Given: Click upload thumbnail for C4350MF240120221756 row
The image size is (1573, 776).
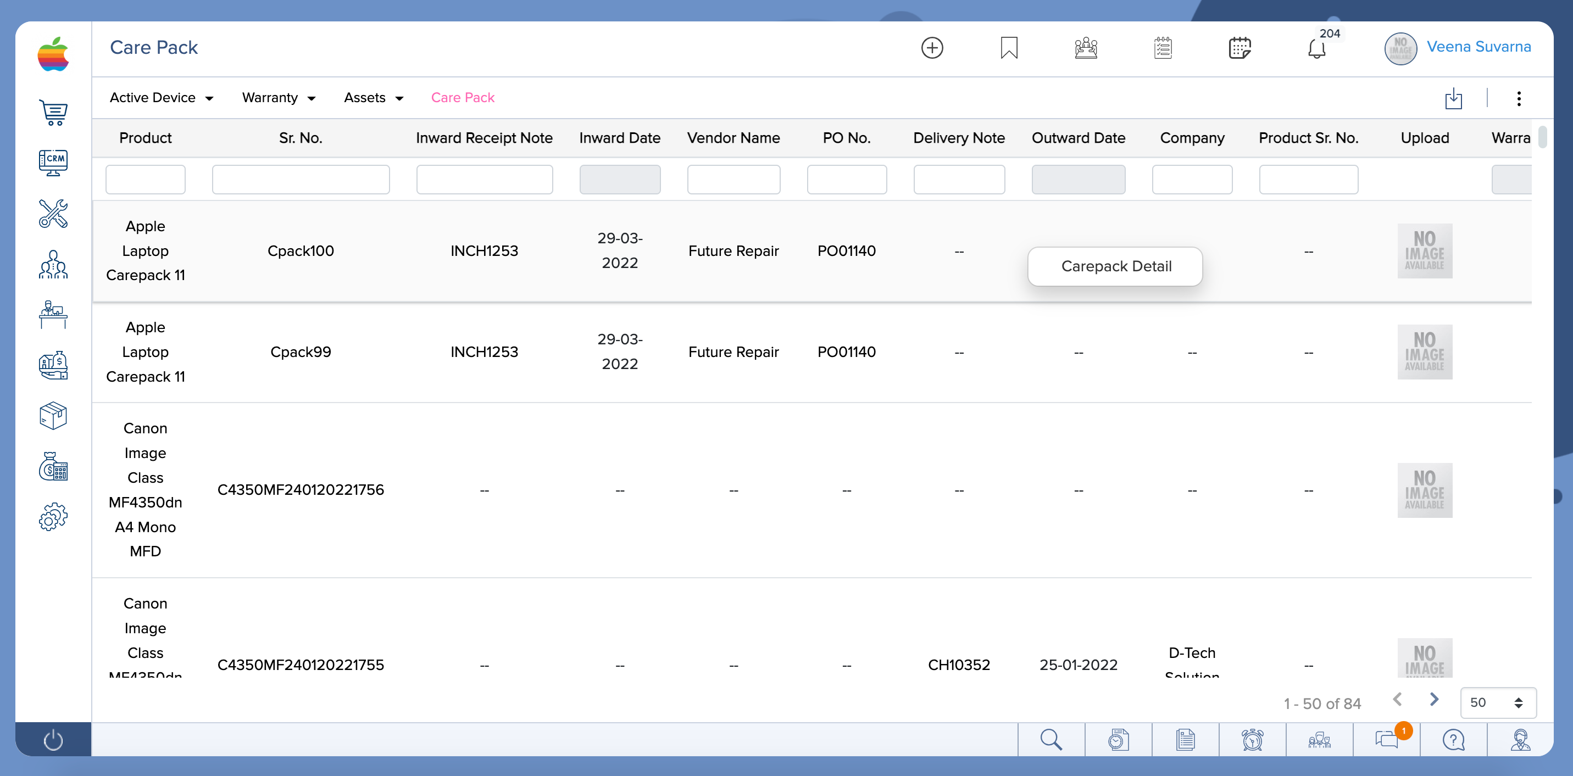Looking at the screenshot, I should (x=1425, y=490).
